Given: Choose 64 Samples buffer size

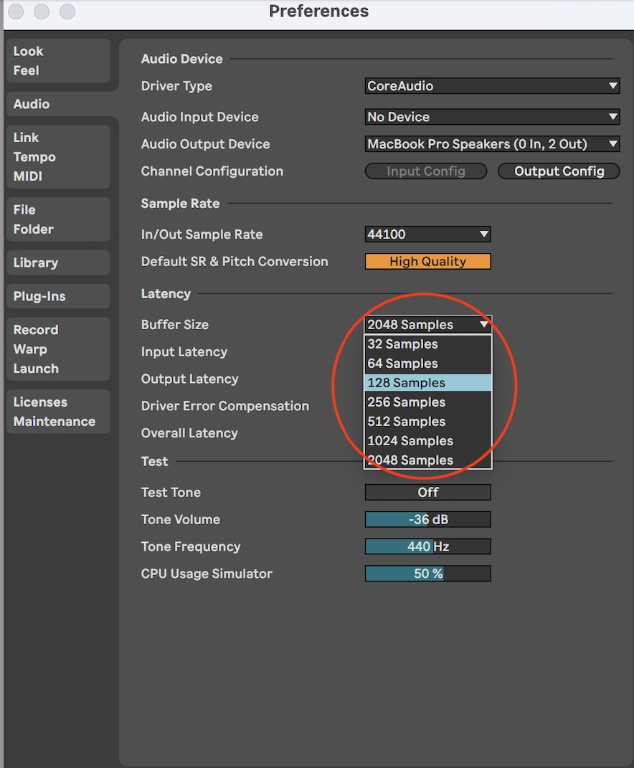Looking at the screenshot, I should (427, 364).
